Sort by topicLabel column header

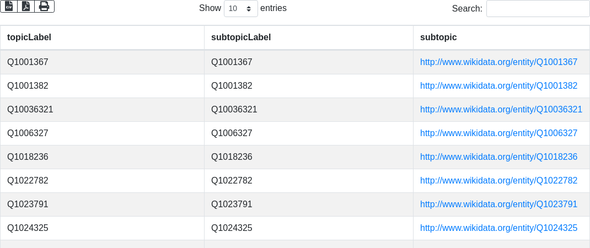(29, 37)
